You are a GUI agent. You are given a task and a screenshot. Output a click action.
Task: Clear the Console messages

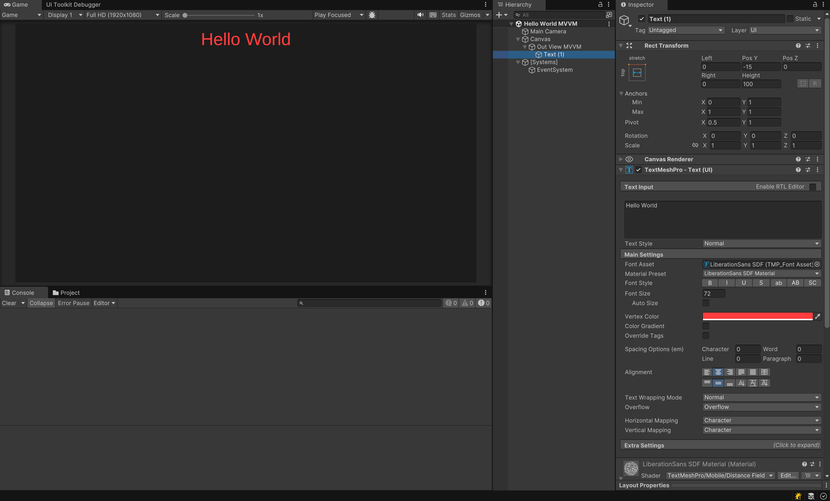(x=9, y=303)
